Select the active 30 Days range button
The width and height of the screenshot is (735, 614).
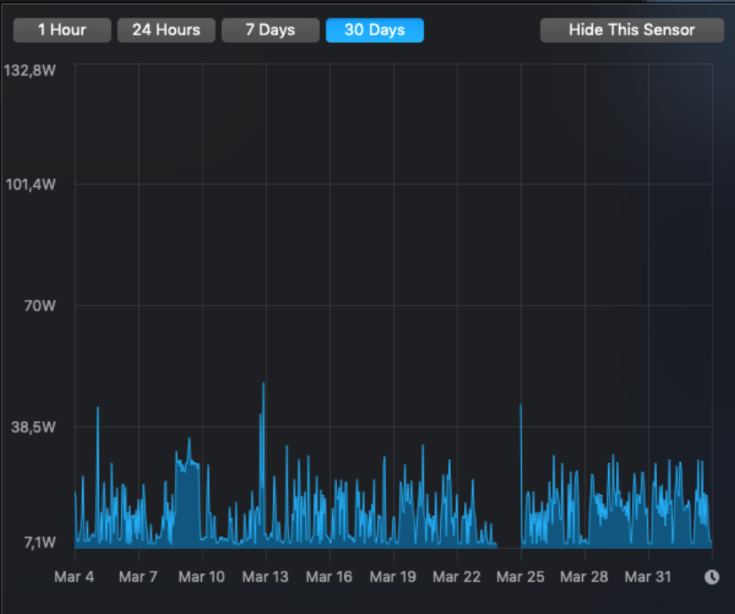(x=375, y=30)
